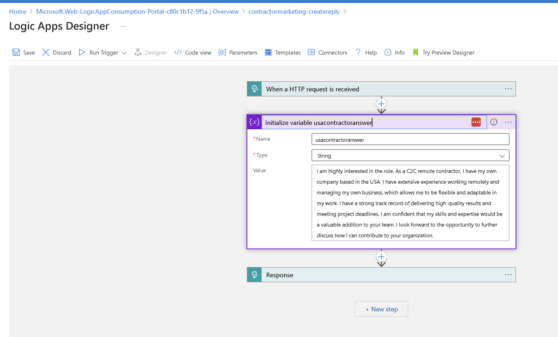Open Connectors from the toolbar label

pyautogui.click(x=332, y=53)
